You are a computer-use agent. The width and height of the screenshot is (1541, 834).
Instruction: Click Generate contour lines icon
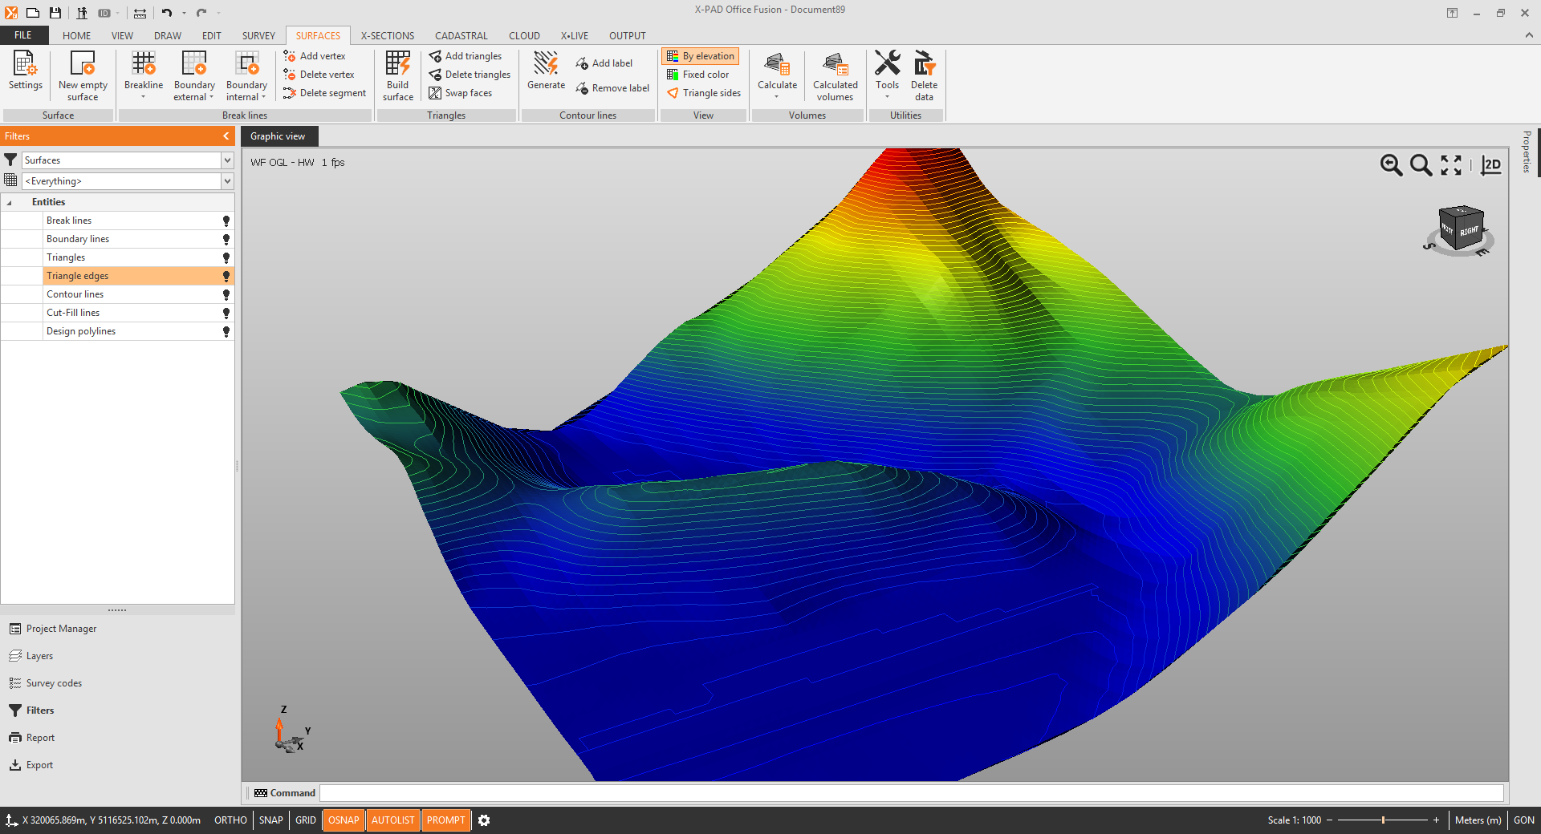click(546, 64)
